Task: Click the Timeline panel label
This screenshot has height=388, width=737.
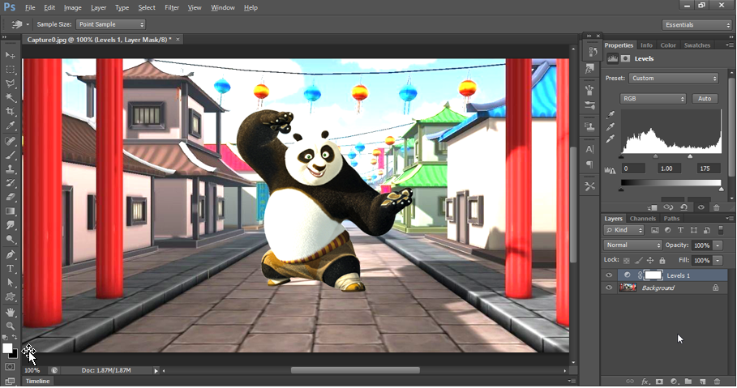Action: (x=37, y=381)
